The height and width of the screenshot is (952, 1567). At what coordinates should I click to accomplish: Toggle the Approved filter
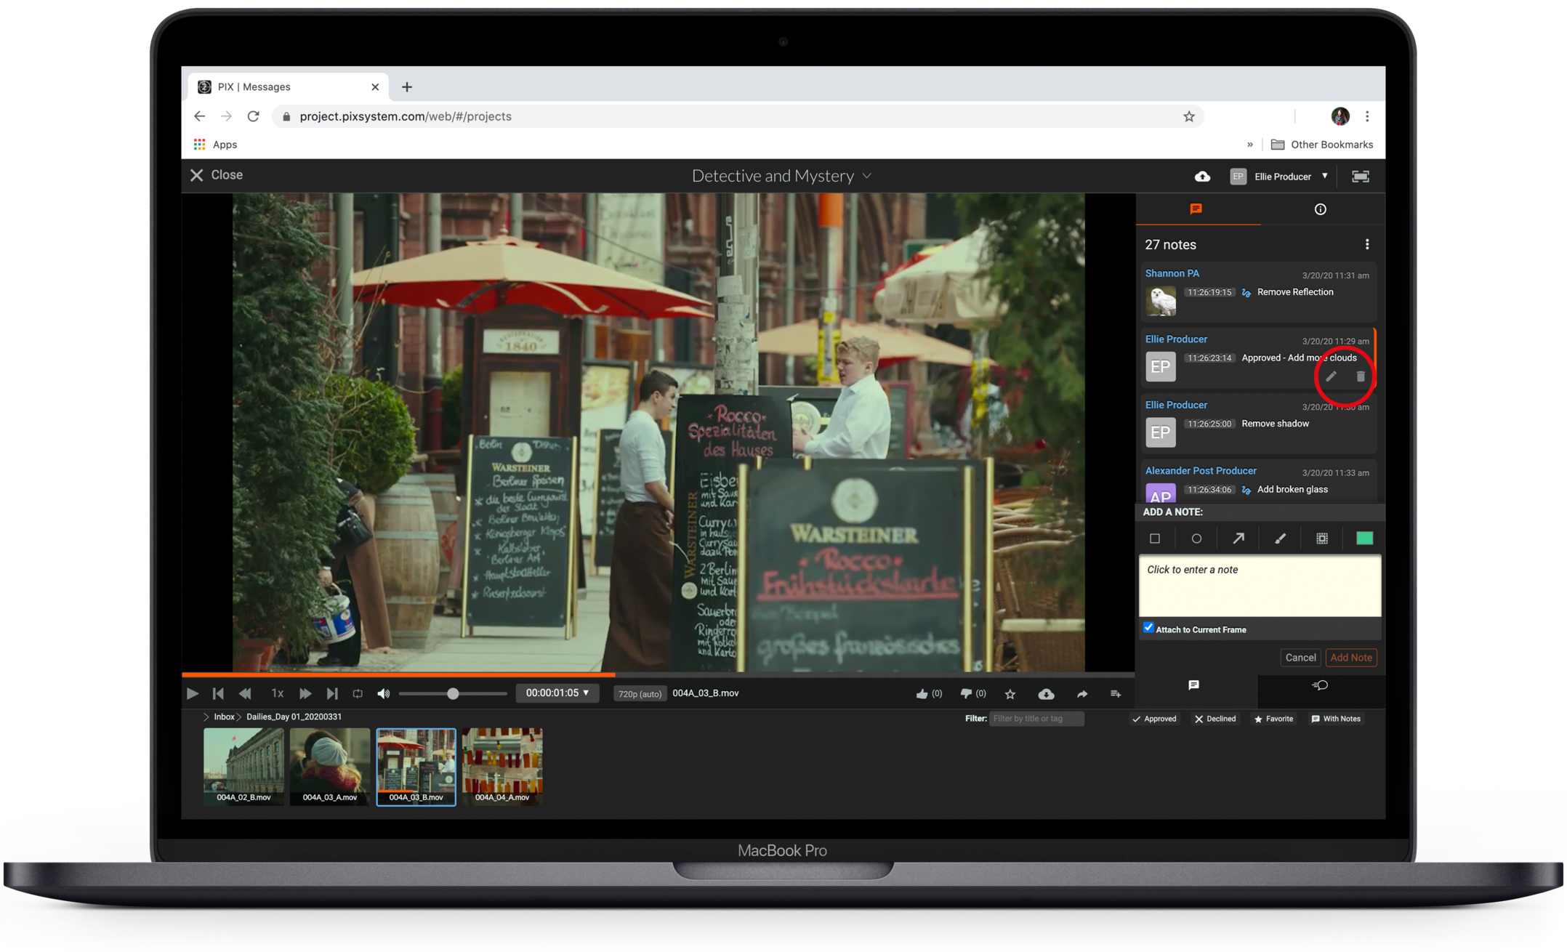point(1154,719)
